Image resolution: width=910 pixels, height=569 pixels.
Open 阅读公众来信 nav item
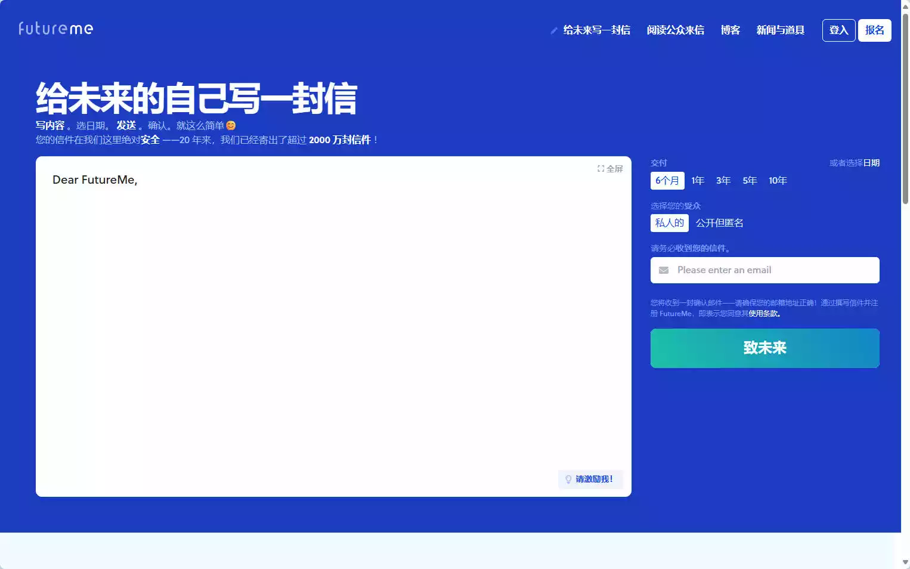pyautogui.click(x=676, y=30)
